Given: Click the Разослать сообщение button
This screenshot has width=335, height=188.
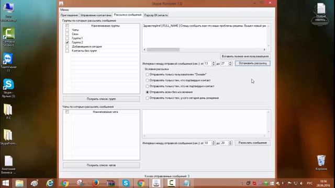Looking at the screenshot, I should pyautogui.click(x=252, y=143).
